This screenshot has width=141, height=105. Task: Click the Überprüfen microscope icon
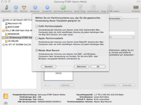click(x=6, y=7)
